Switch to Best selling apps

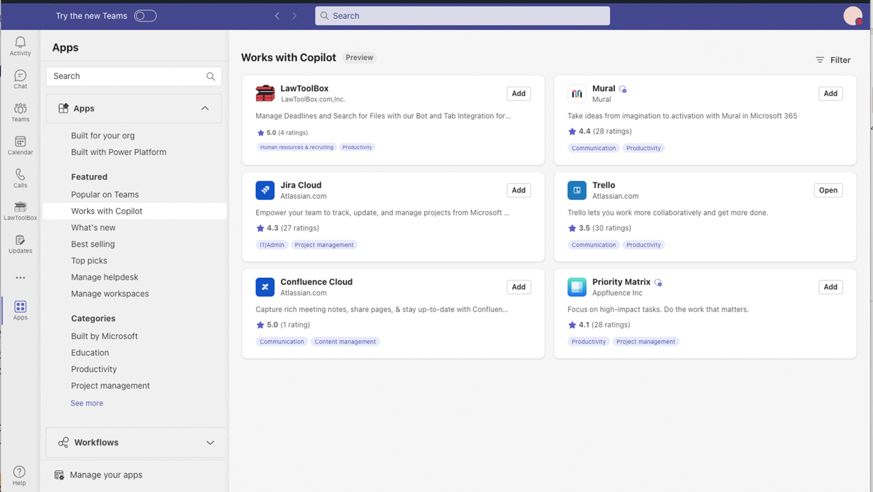click(93, 244)
